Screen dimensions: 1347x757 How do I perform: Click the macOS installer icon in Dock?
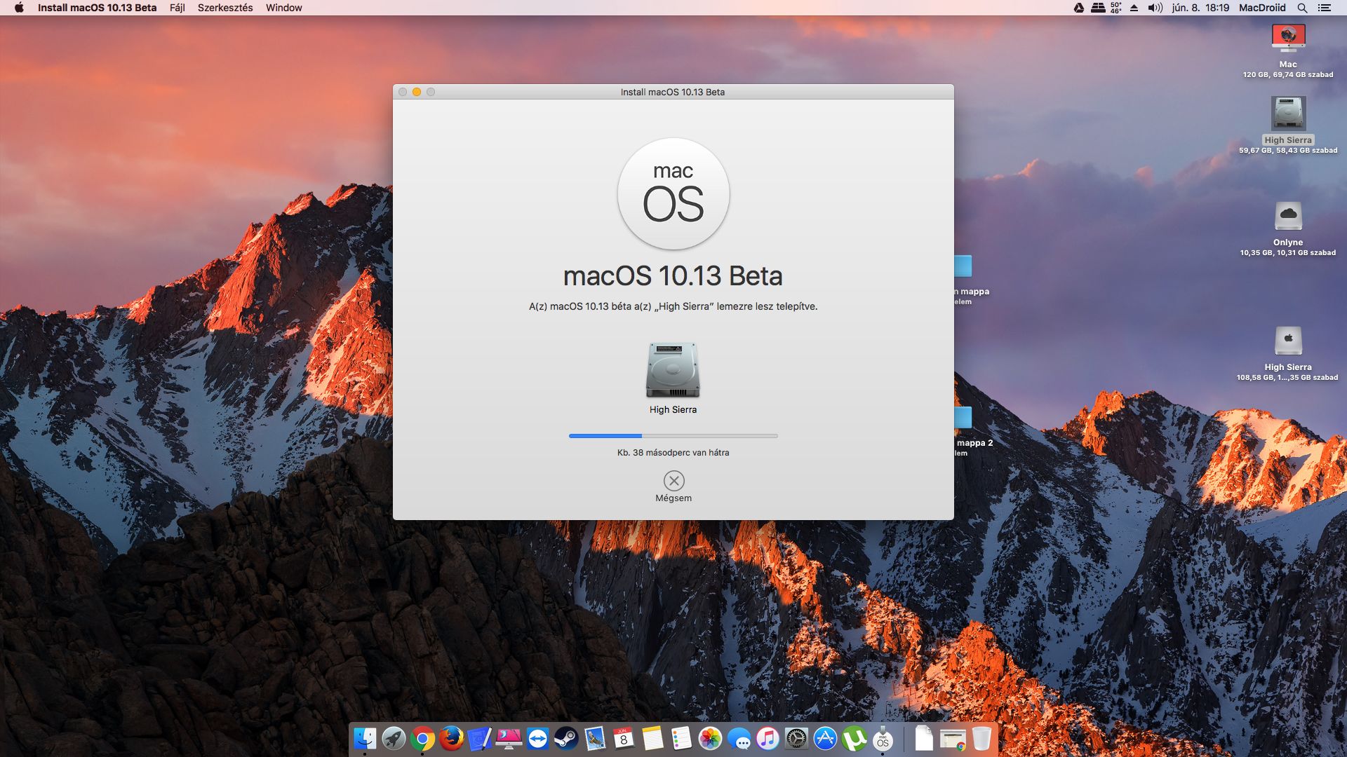(x=883, y=738)
